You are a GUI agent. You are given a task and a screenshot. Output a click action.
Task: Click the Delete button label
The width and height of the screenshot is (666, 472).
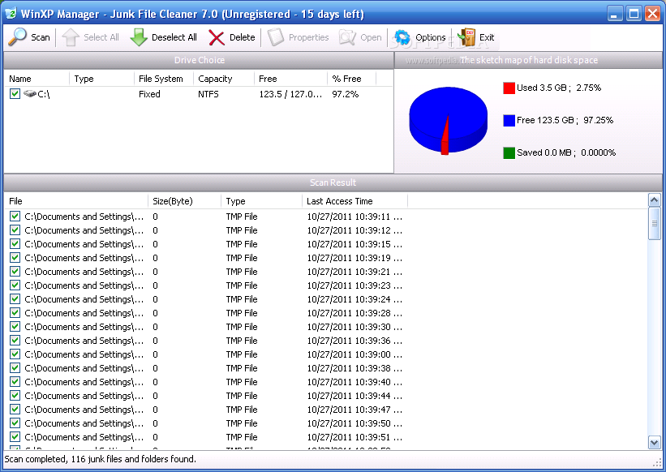click(x=242, y=37)
